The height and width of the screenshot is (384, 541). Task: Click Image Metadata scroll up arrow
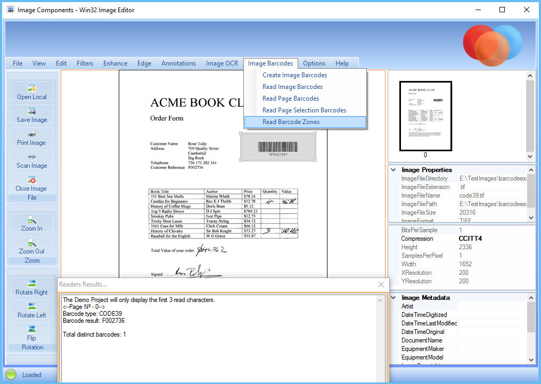click(x=531, y=297)
